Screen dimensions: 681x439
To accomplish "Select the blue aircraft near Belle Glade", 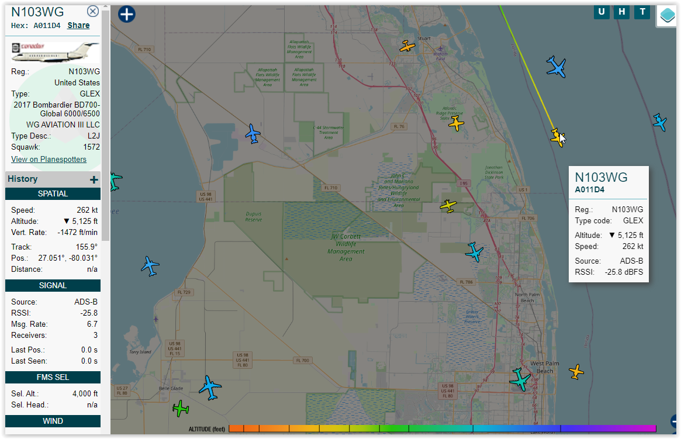I will point(210,388).
